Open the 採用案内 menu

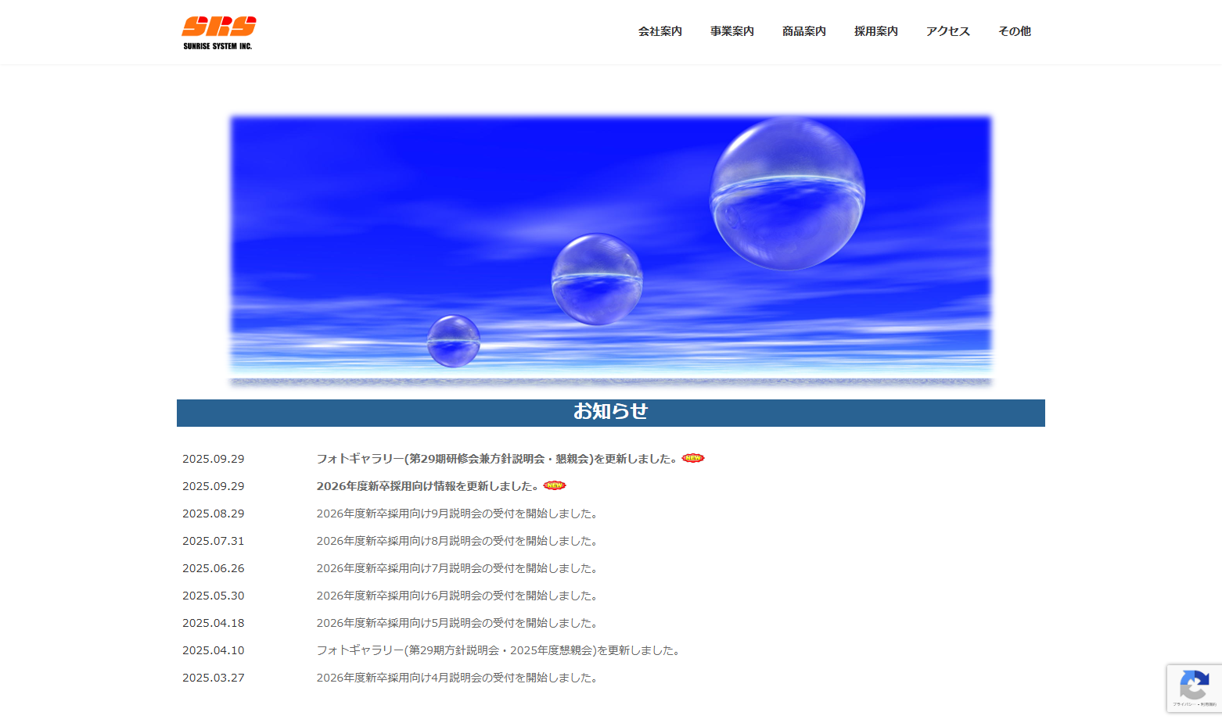(875, 31)
